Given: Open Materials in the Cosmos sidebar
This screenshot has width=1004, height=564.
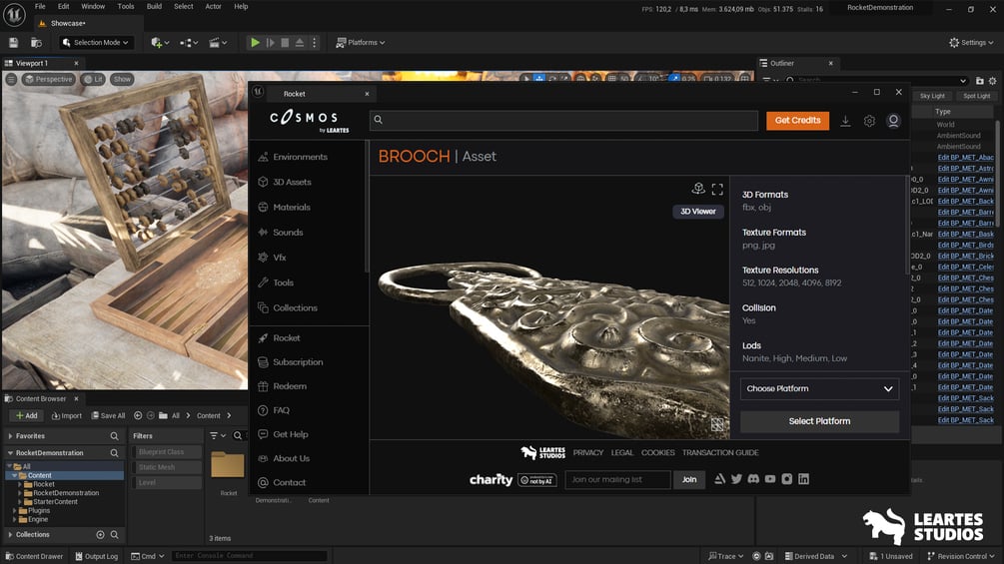Looking at the screenshot, I should coord(284,208).
